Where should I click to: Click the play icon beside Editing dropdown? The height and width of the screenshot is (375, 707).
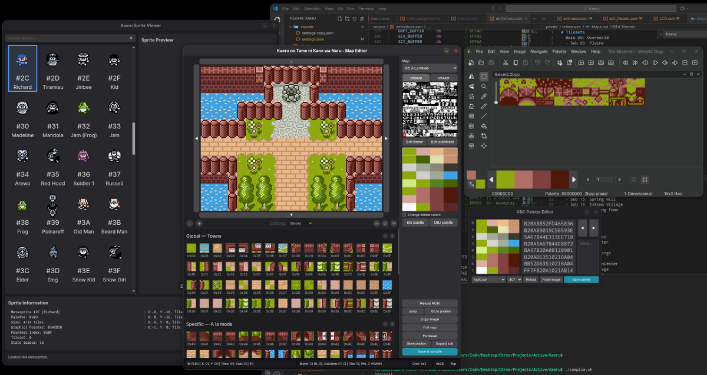(x=385, y=224)
